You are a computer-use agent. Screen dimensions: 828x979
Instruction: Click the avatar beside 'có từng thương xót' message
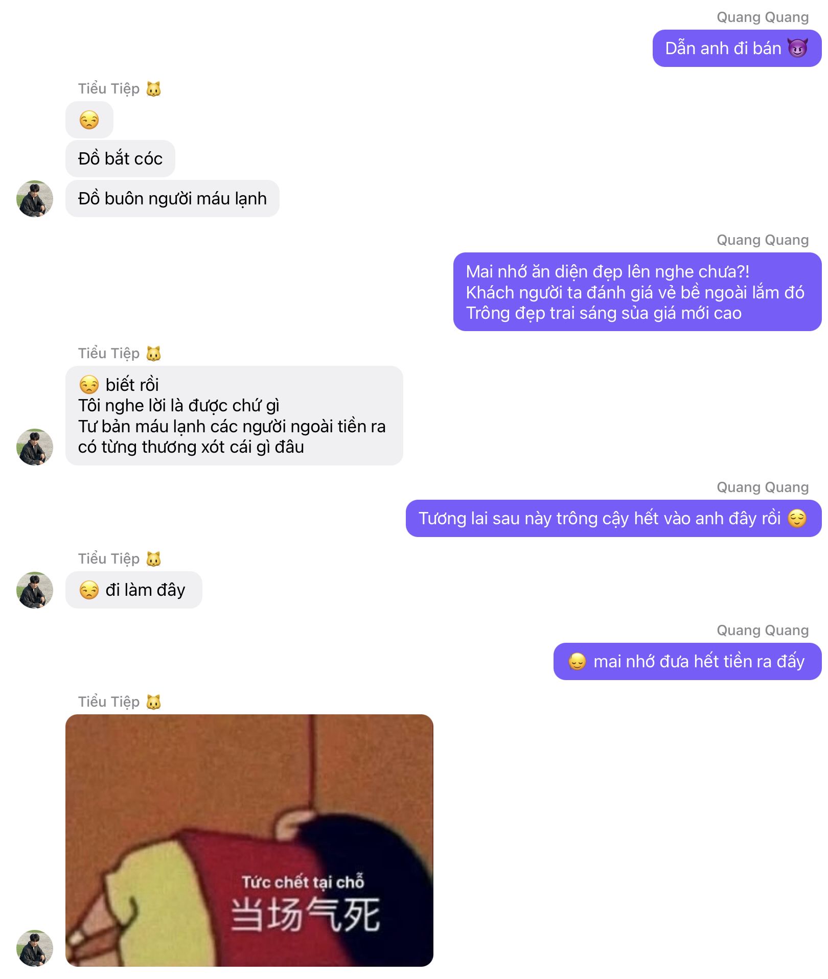click(x=35, y=447)
